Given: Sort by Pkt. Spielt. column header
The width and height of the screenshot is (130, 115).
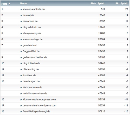Looking at the screenshot, I should pyautogui.click(x=122, y=3).
